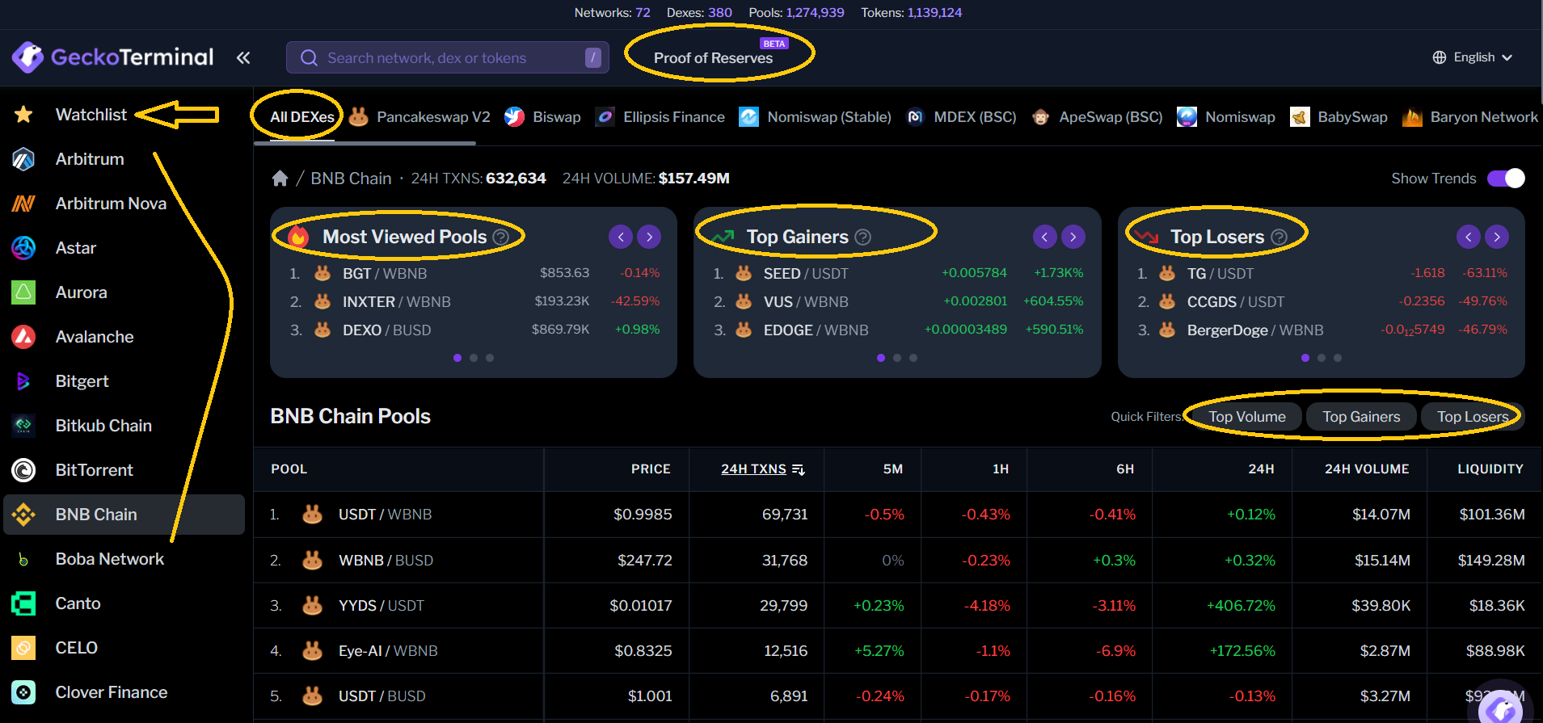1543x723 pixels.
Task: Click search network, dex or tokens field
Action: point(448,58)
